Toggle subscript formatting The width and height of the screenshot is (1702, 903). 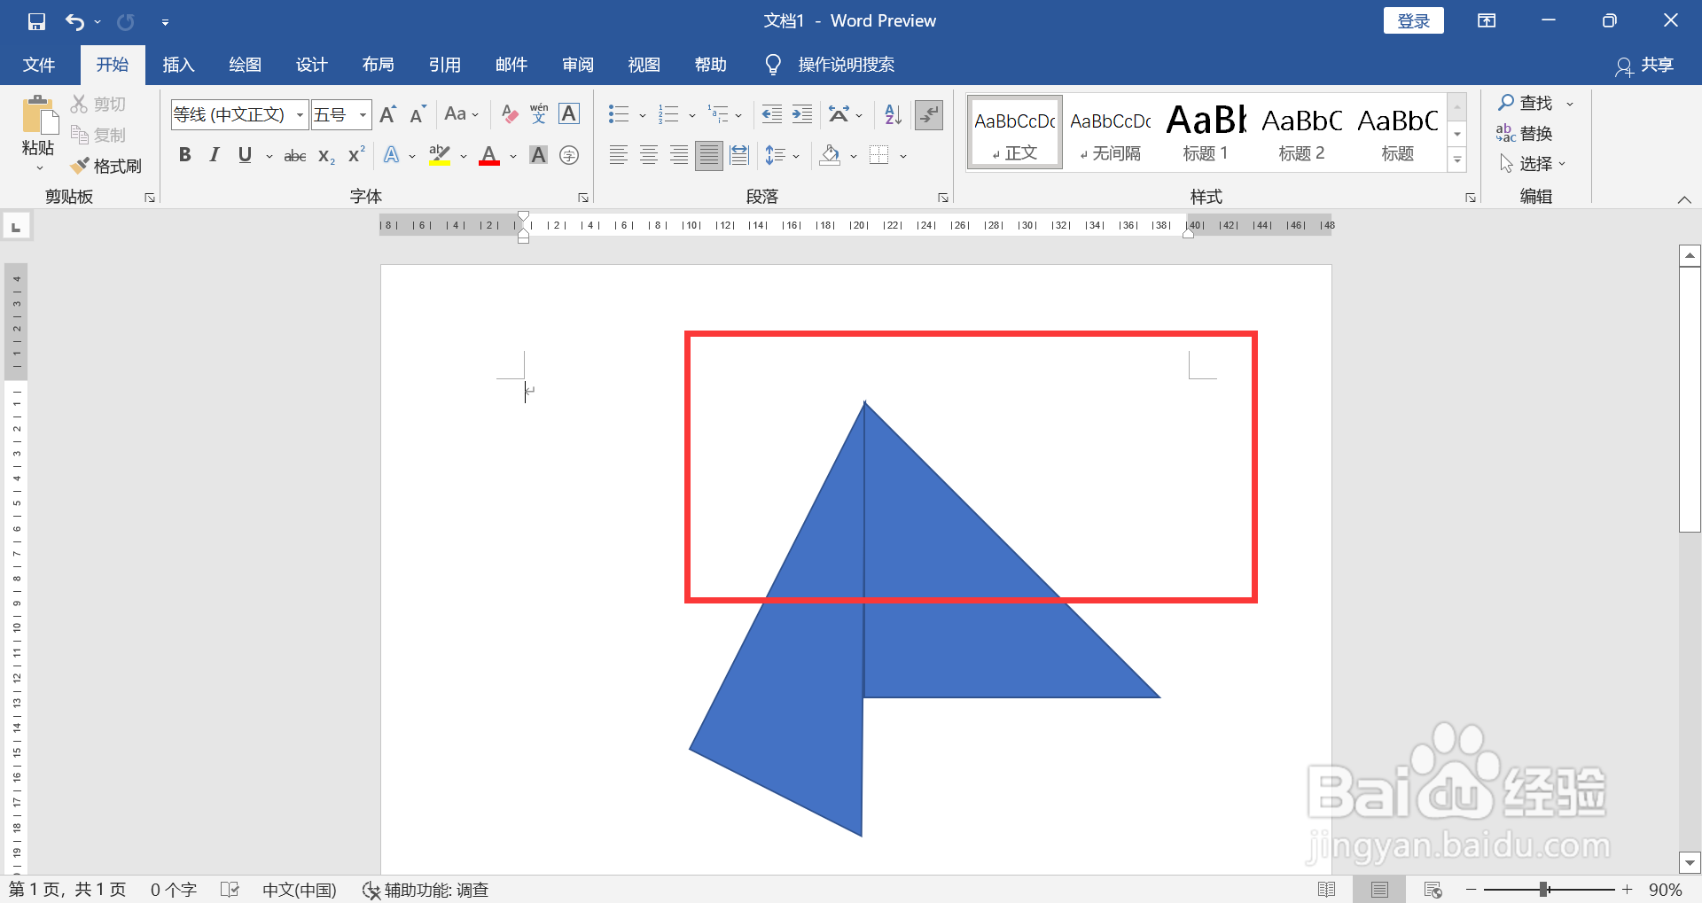pos(326,156)
